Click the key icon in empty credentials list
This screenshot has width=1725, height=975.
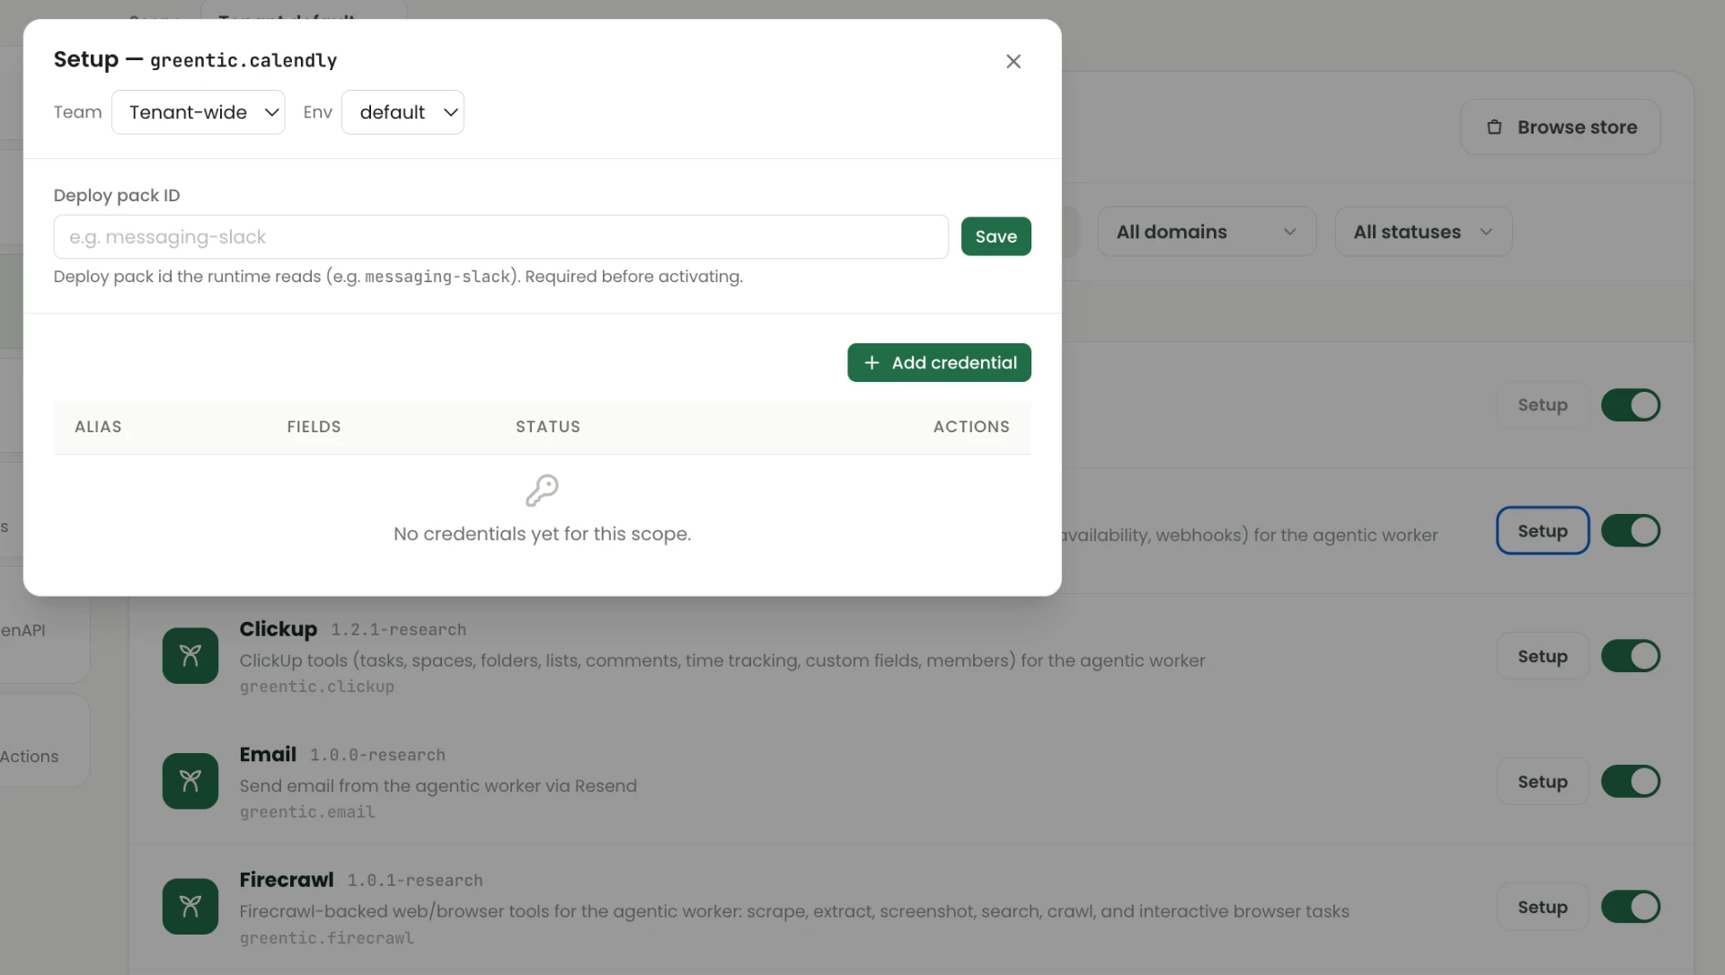pyautogui.click(x=542, y=491)
